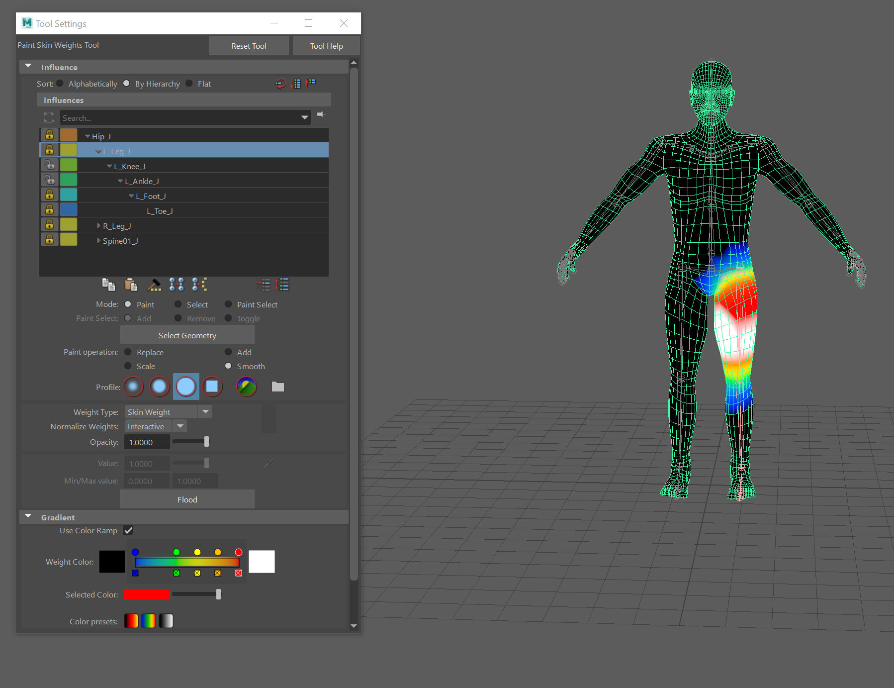Click the Paste weights icon
The image size is (894, 688).
tap(131, 285)
